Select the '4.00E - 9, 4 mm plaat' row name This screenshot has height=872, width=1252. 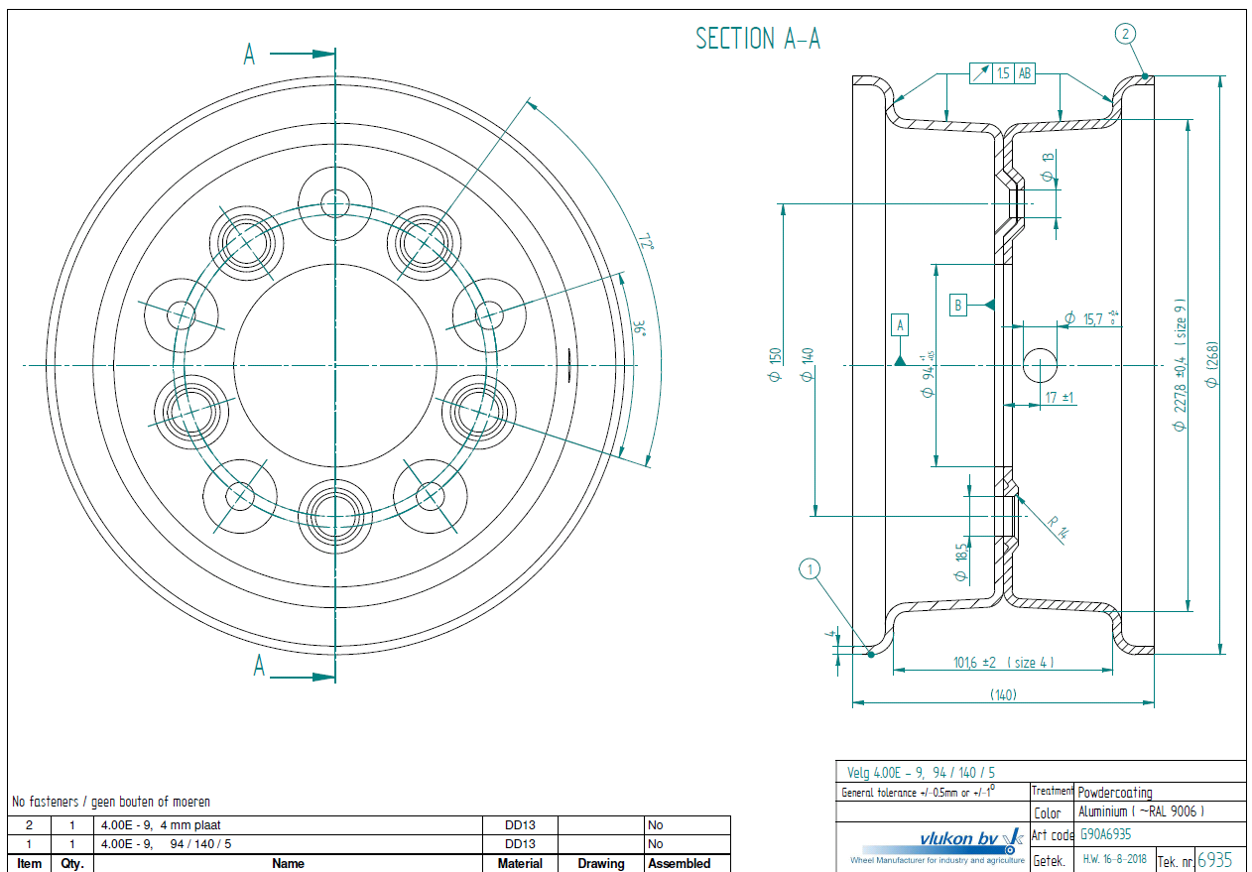pyautogui.click(x=159, y=825)
